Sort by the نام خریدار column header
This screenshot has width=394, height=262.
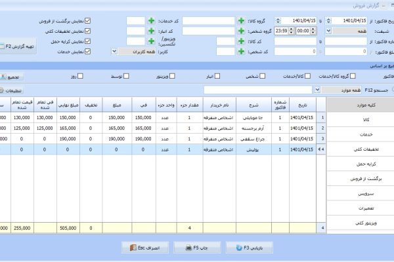pyautogui.click(x=219, y=105)
